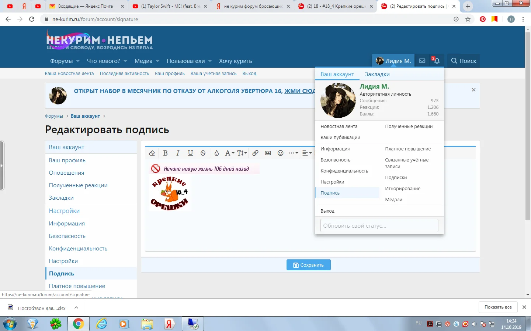
Task: Open the font size dropdown
Action: 242,153
